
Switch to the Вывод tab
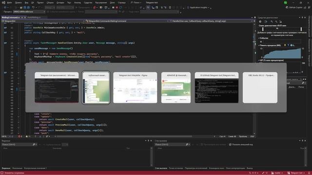(250, 168)
